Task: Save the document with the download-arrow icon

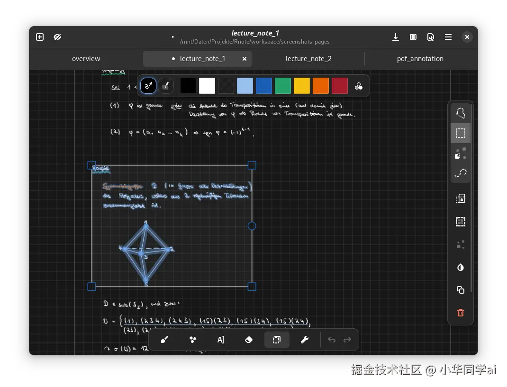Action: click(395, 37)
